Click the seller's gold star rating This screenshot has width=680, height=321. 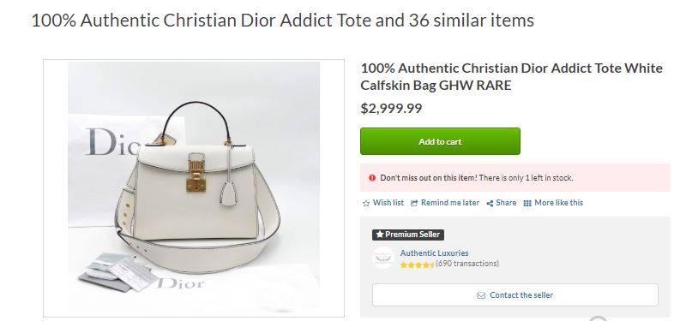click(417, 265)
